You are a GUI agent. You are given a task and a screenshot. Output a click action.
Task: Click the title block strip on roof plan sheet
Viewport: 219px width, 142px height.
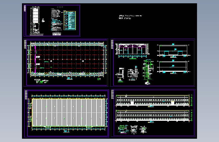[26, 95]
